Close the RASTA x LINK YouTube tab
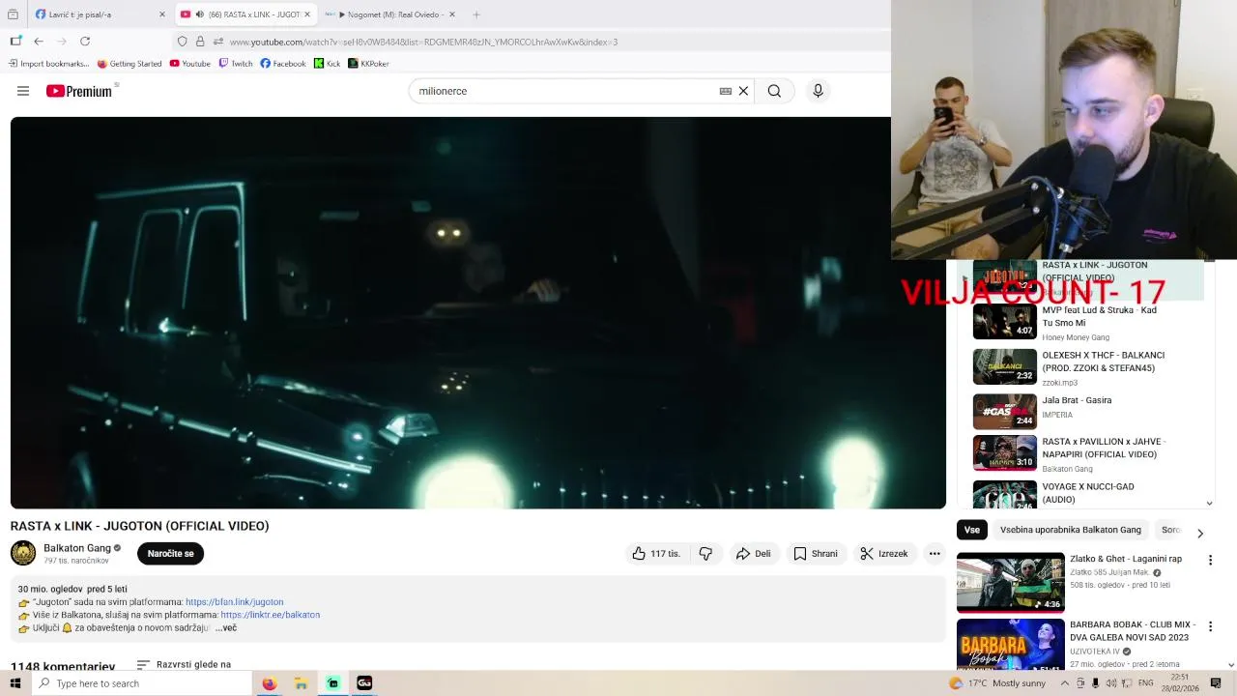Image resolution: width=1237 pixels, height=696 pixels. (x=307, y=14)
